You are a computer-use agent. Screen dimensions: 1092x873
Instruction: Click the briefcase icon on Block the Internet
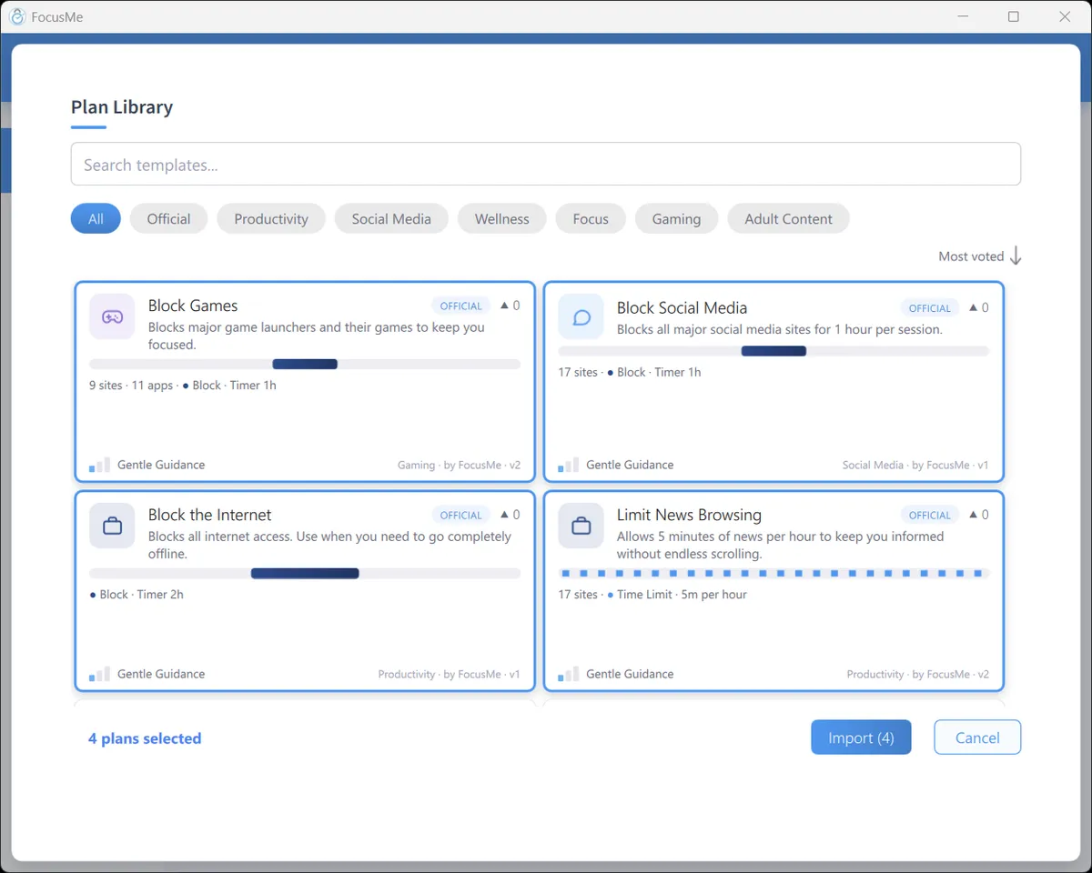[x=112, y=526]
